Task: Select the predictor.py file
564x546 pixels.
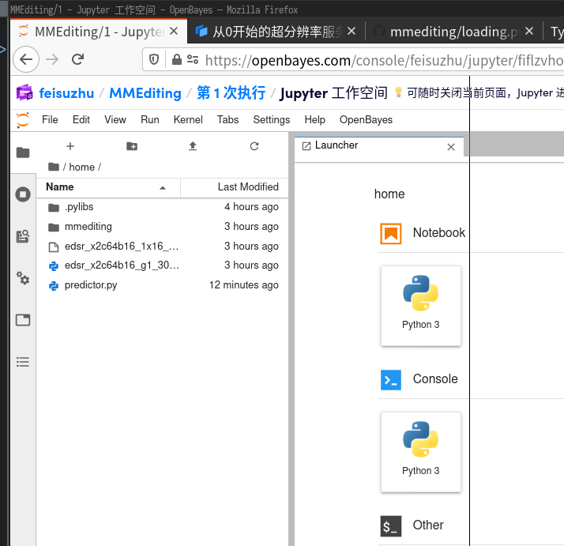Action: (x=90, y=285)
